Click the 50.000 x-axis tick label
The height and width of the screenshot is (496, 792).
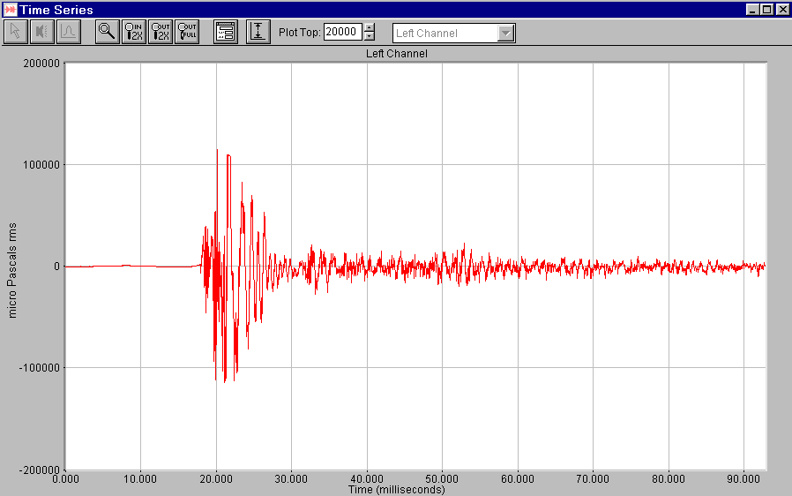coord(442,479)
